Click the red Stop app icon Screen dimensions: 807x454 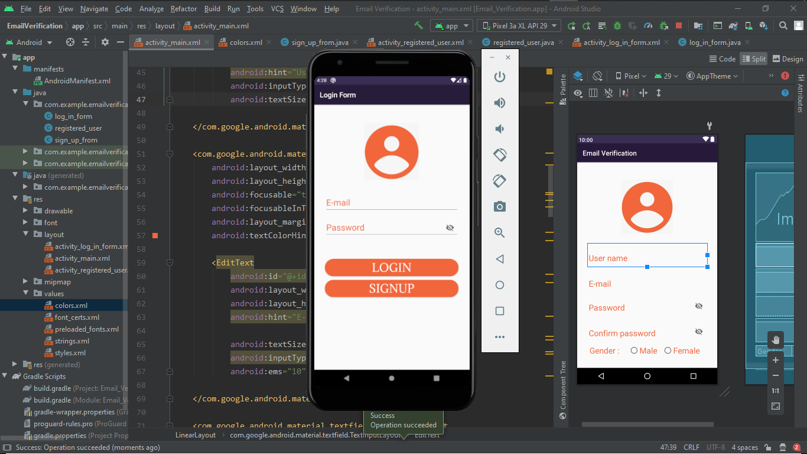(679, 26)
